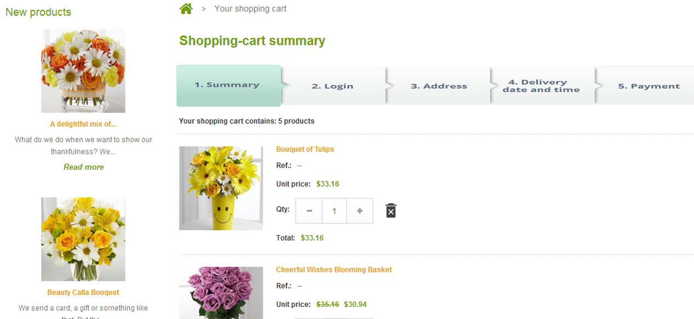Go to the 1. Summary step tab

click(227, 85)
